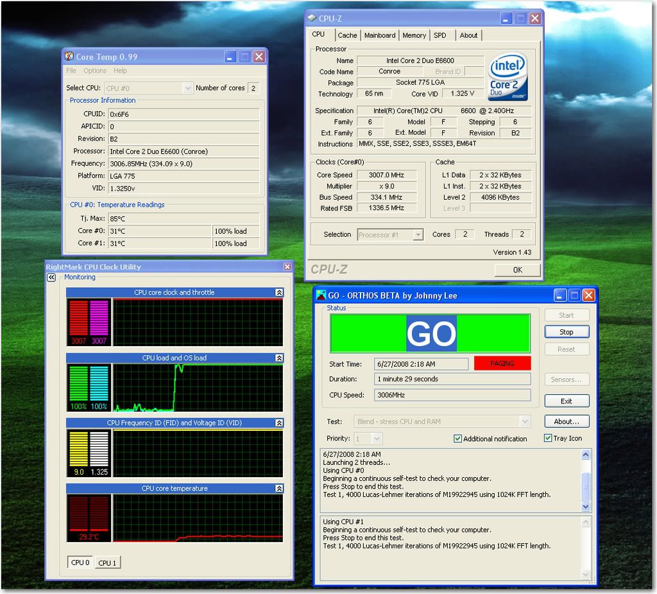The image size is (657, 594).
Task: Click the Exit button in ORTHOS
Action: 567,401
